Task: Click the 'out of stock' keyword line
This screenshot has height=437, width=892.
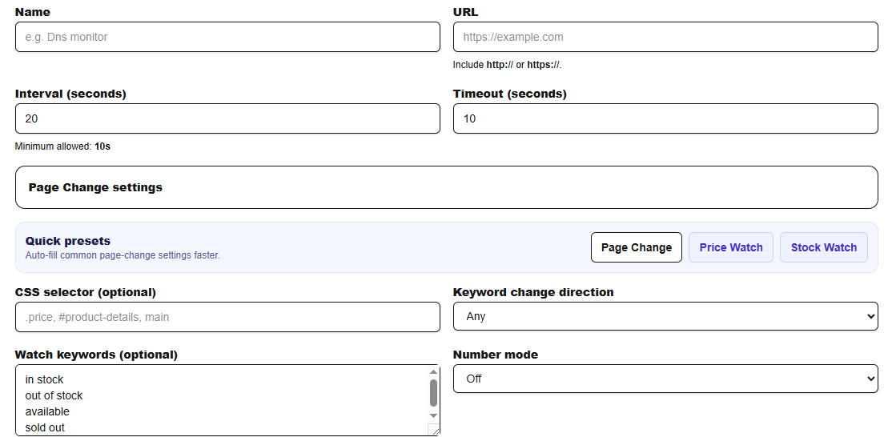Action: 54,395
